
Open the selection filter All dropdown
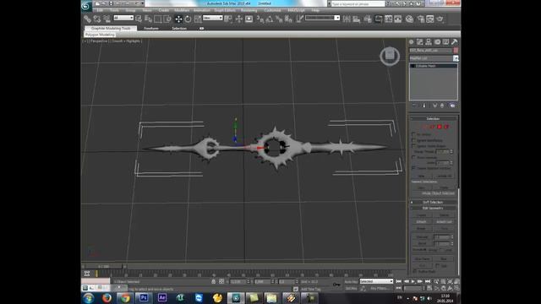123,18
